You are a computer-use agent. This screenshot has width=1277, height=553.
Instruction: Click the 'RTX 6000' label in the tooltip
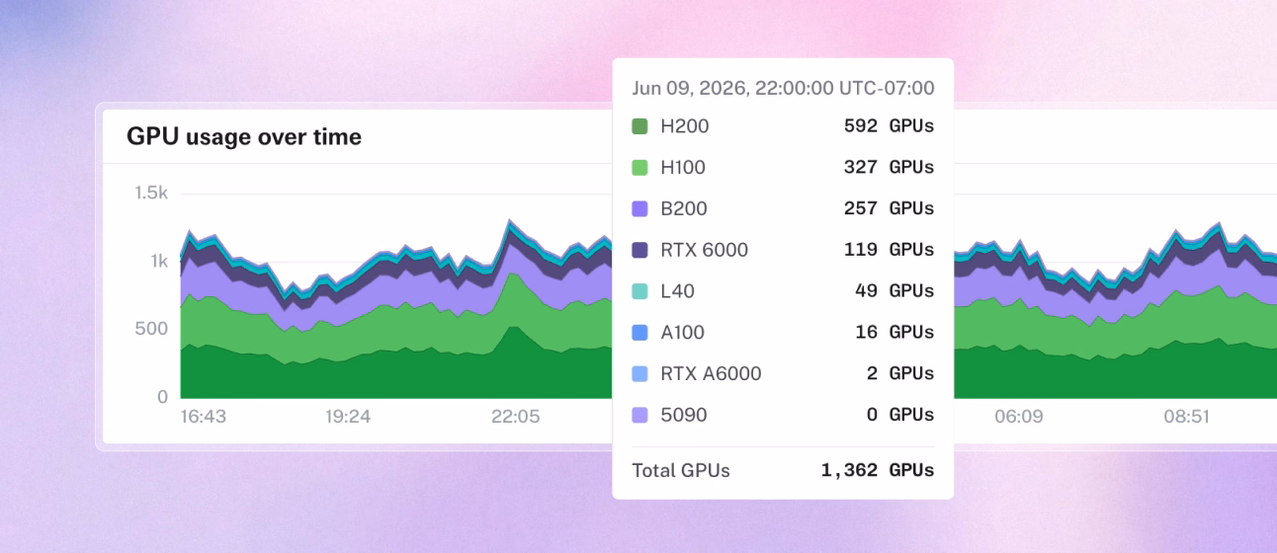(x=704, y=250)
